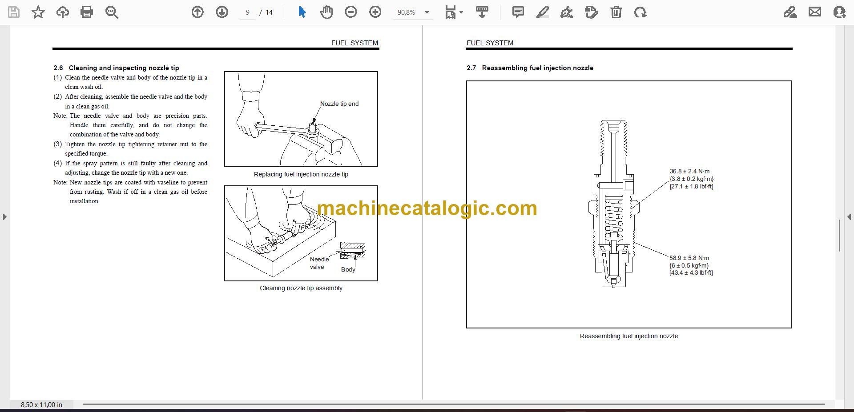Image resolution: width=854 pixels, height=412 pixels.
Task: Edit the current page number field
Action: tap(248, 12)
